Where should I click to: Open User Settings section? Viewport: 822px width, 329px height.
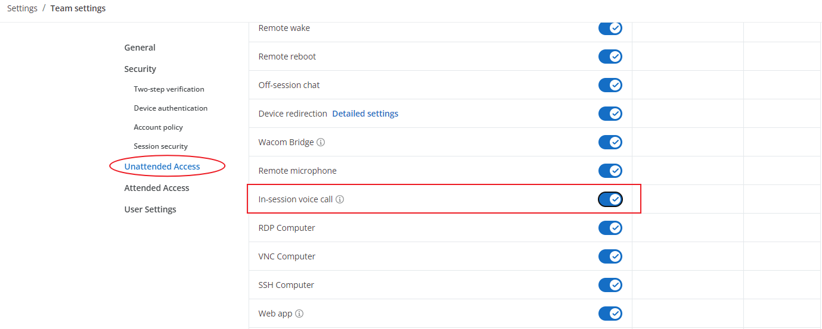point(150,209)
